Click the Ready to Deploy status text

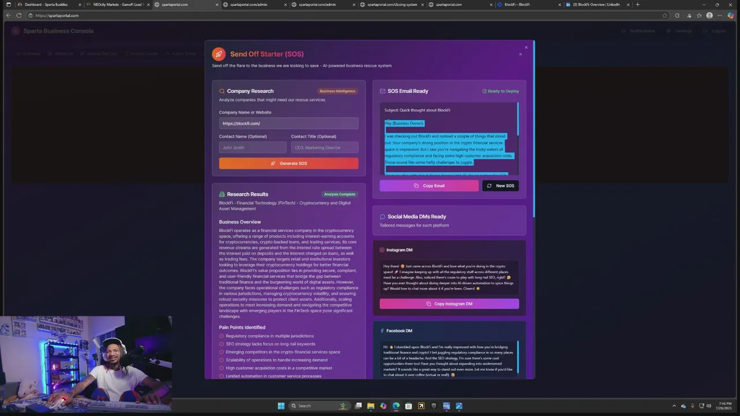tap(503, 91)
